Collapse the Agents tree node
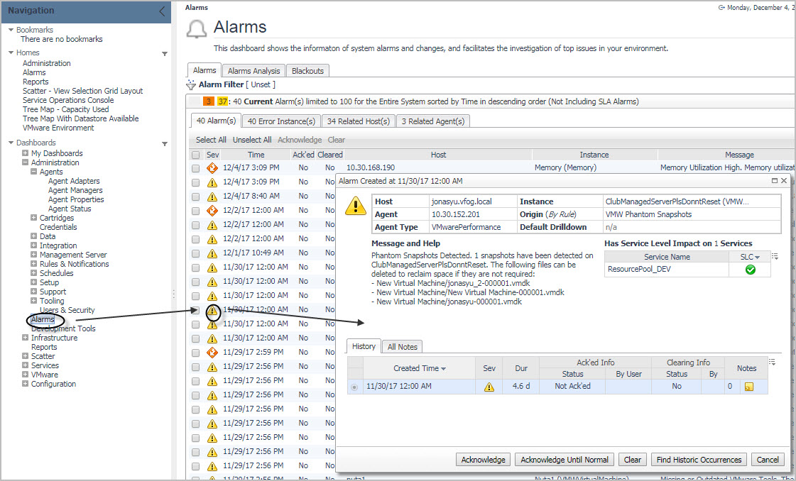The width and height of the screenshot is (796, 481). (x=34, y=172)
